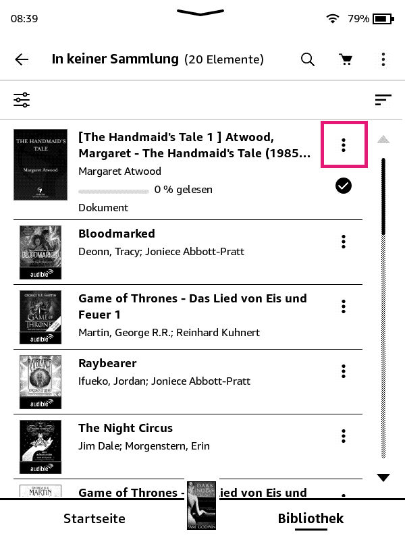Image resolution: width=405 pixels, height=540 pixels.
Task: Open the three-dot menu for Raybearer
Action: tap(344, 371)
